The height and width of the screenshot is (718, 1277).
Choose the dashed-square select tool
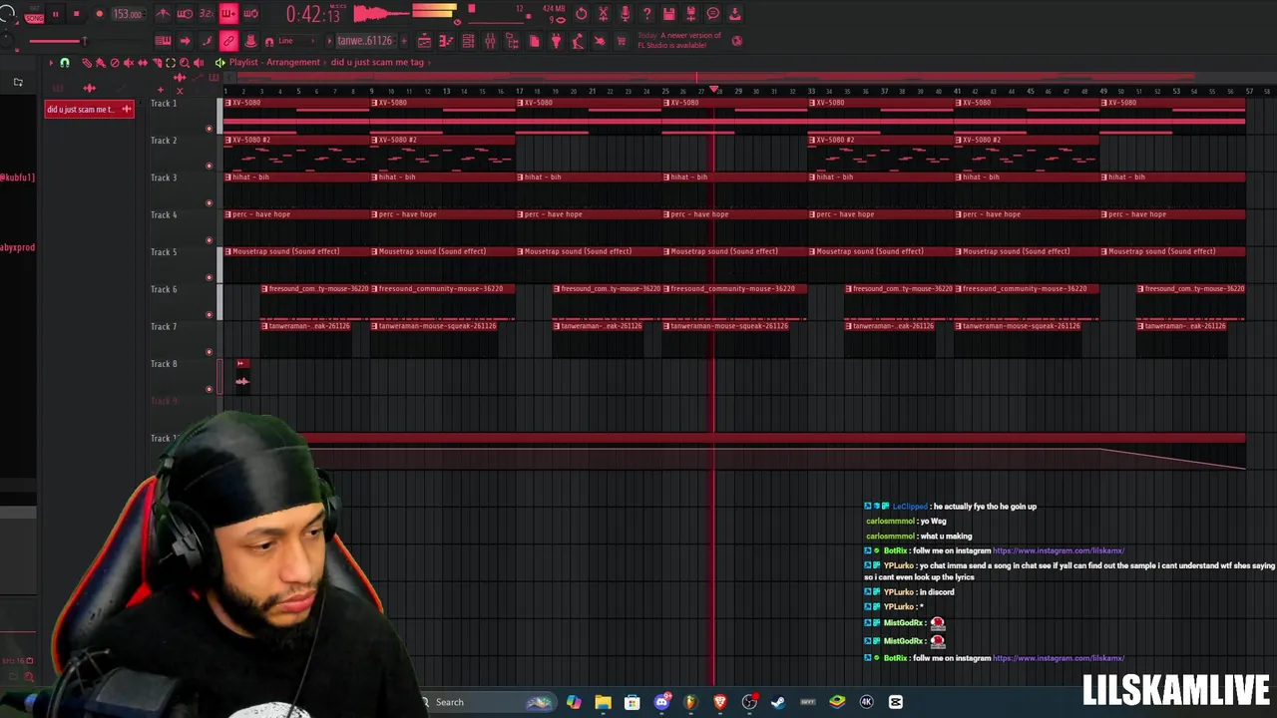[171, 63]
